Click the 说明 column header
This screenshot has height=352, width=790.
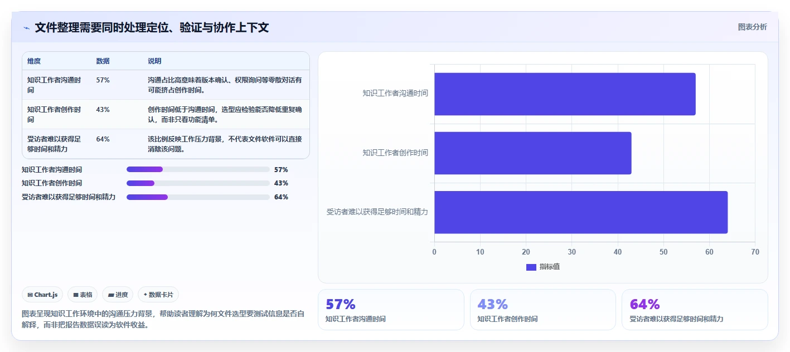point(154,61)
